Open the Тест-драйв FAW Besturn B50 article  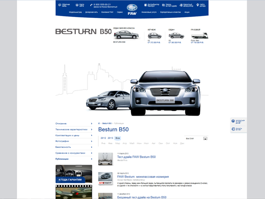136,157
